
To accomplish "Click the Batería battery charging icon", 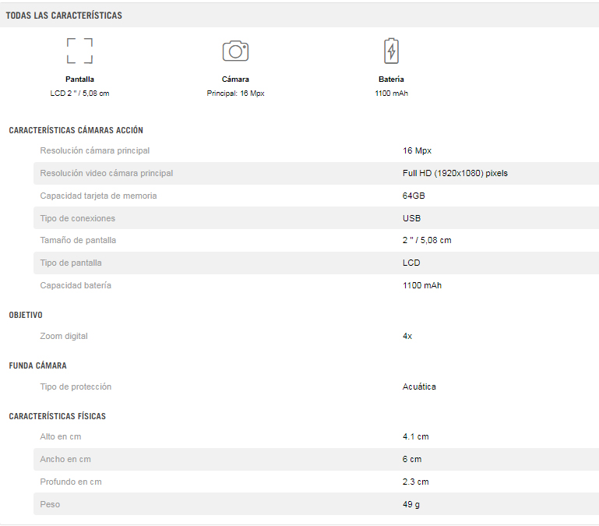I will coord(391,51).
